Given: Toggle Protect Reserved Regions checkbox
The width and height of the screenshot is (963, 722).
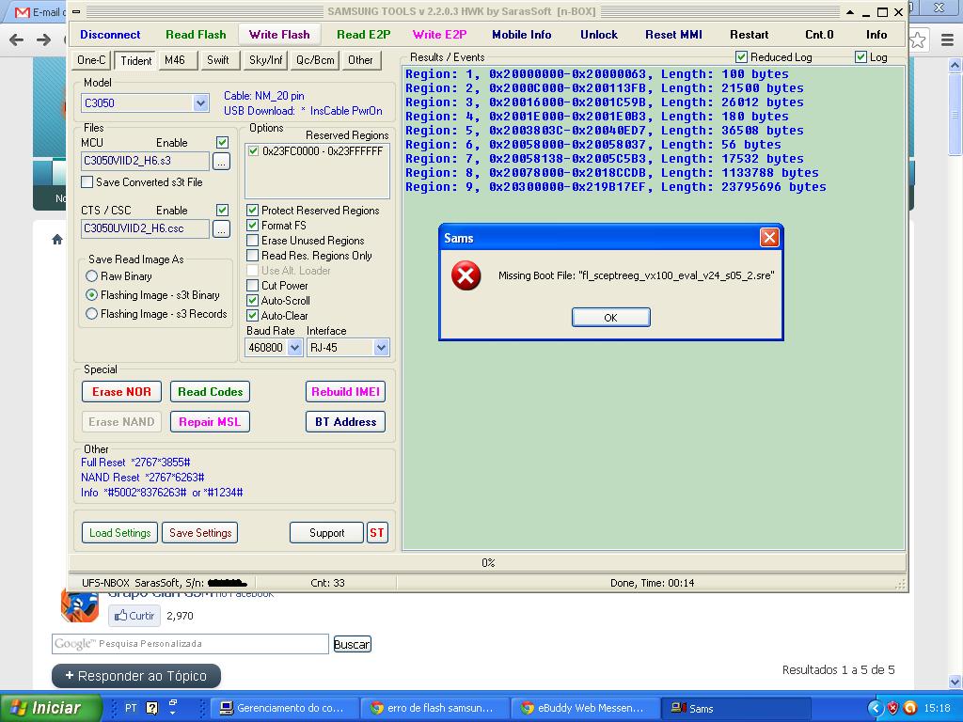Looking at the screenshot, I should tap(252, 211).
